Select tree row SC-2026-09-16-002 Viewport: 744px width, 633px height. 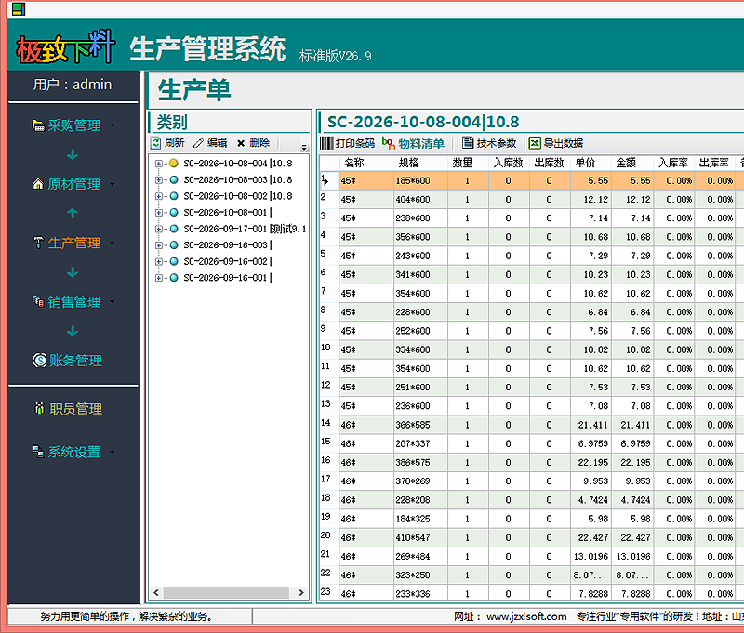click(228, 261)
